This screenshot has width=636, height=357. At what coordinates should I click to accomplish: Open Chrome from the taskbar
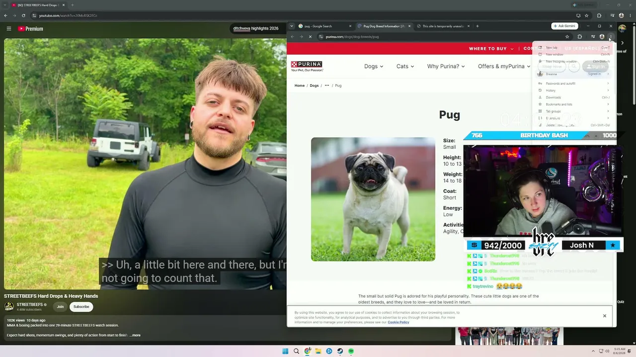[308, 351]
